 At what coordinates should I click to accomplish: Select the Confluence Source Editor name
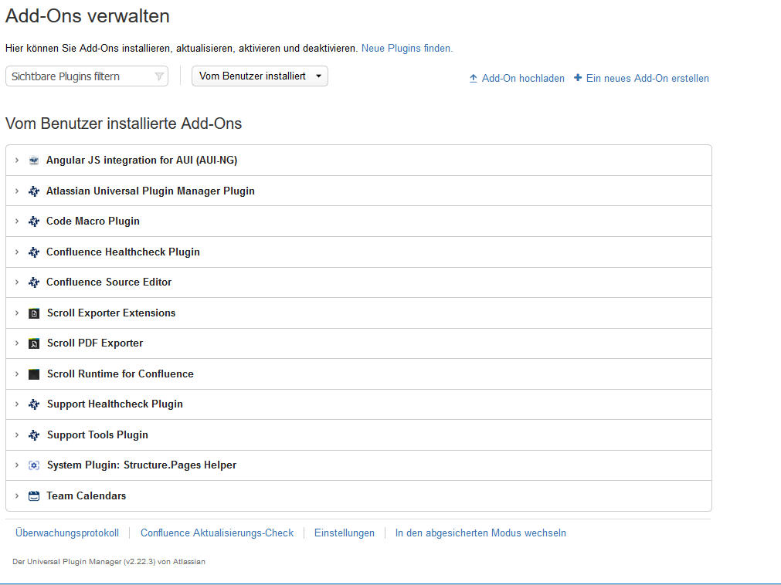pyautogui.click(x=109, y=282)
